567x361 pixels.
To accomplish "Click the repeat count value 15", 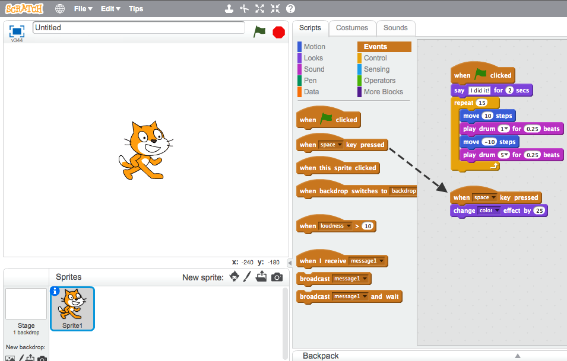I will click(482, 103).
